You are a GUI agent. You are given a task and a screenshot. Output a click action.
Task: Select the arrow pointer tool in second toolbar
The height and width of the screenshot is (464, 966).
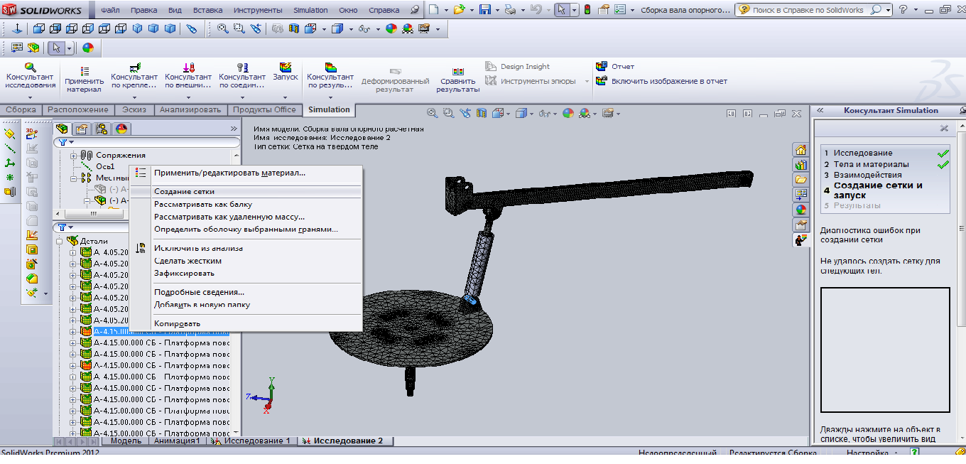pyautogui.click(x=58, y=48)
